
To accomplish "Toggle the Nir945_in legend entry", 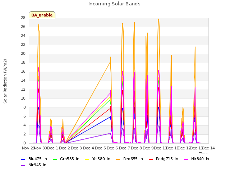I will pyautogui.click(x=34, y=165).
